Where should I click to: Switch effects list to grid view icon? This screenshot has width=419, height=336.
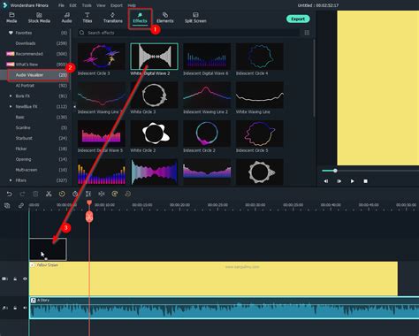(307, 33)
